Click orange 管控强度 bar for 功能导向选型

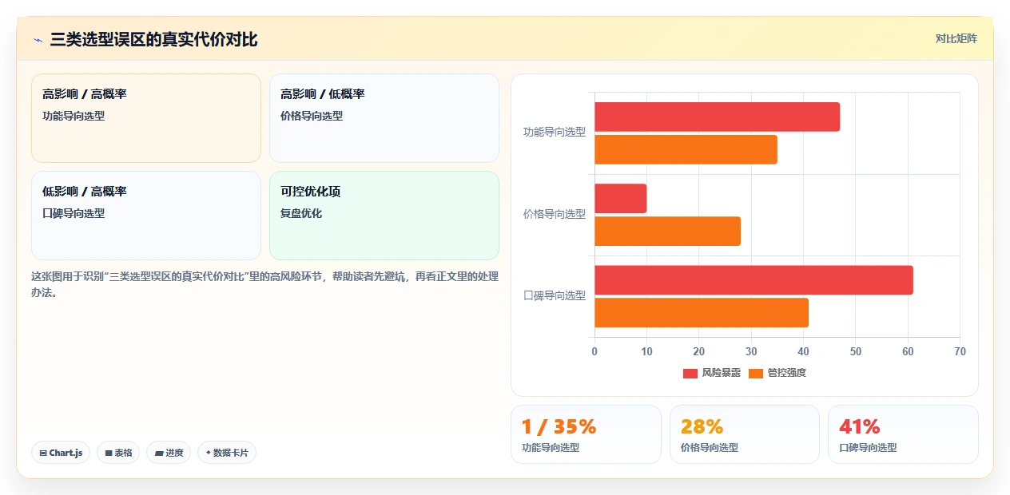686,149
